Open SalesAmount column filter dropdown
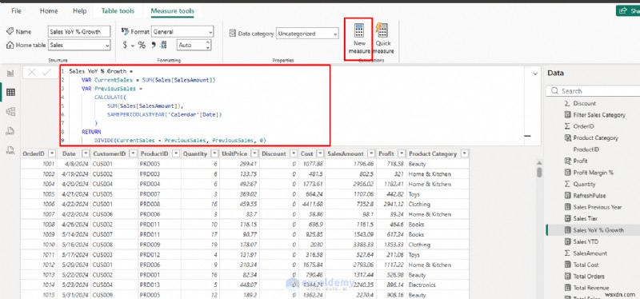 370,153
